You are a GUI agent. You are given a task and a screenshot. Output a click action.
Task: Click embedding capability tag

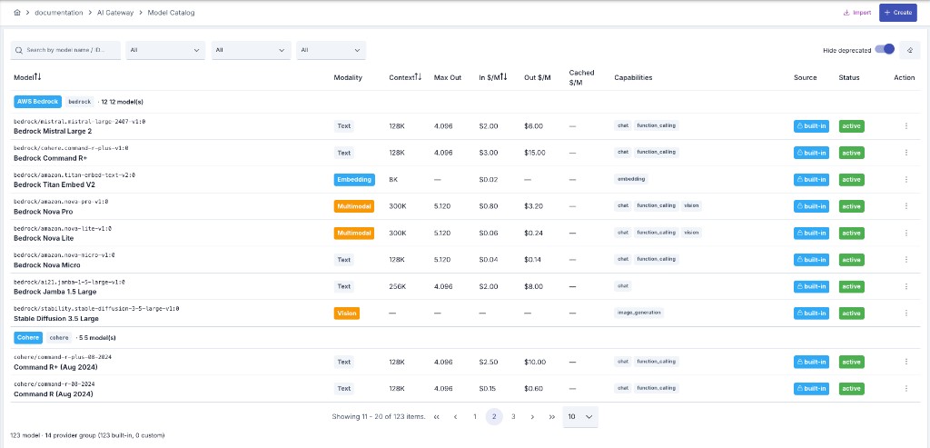(x=631, y=179)
